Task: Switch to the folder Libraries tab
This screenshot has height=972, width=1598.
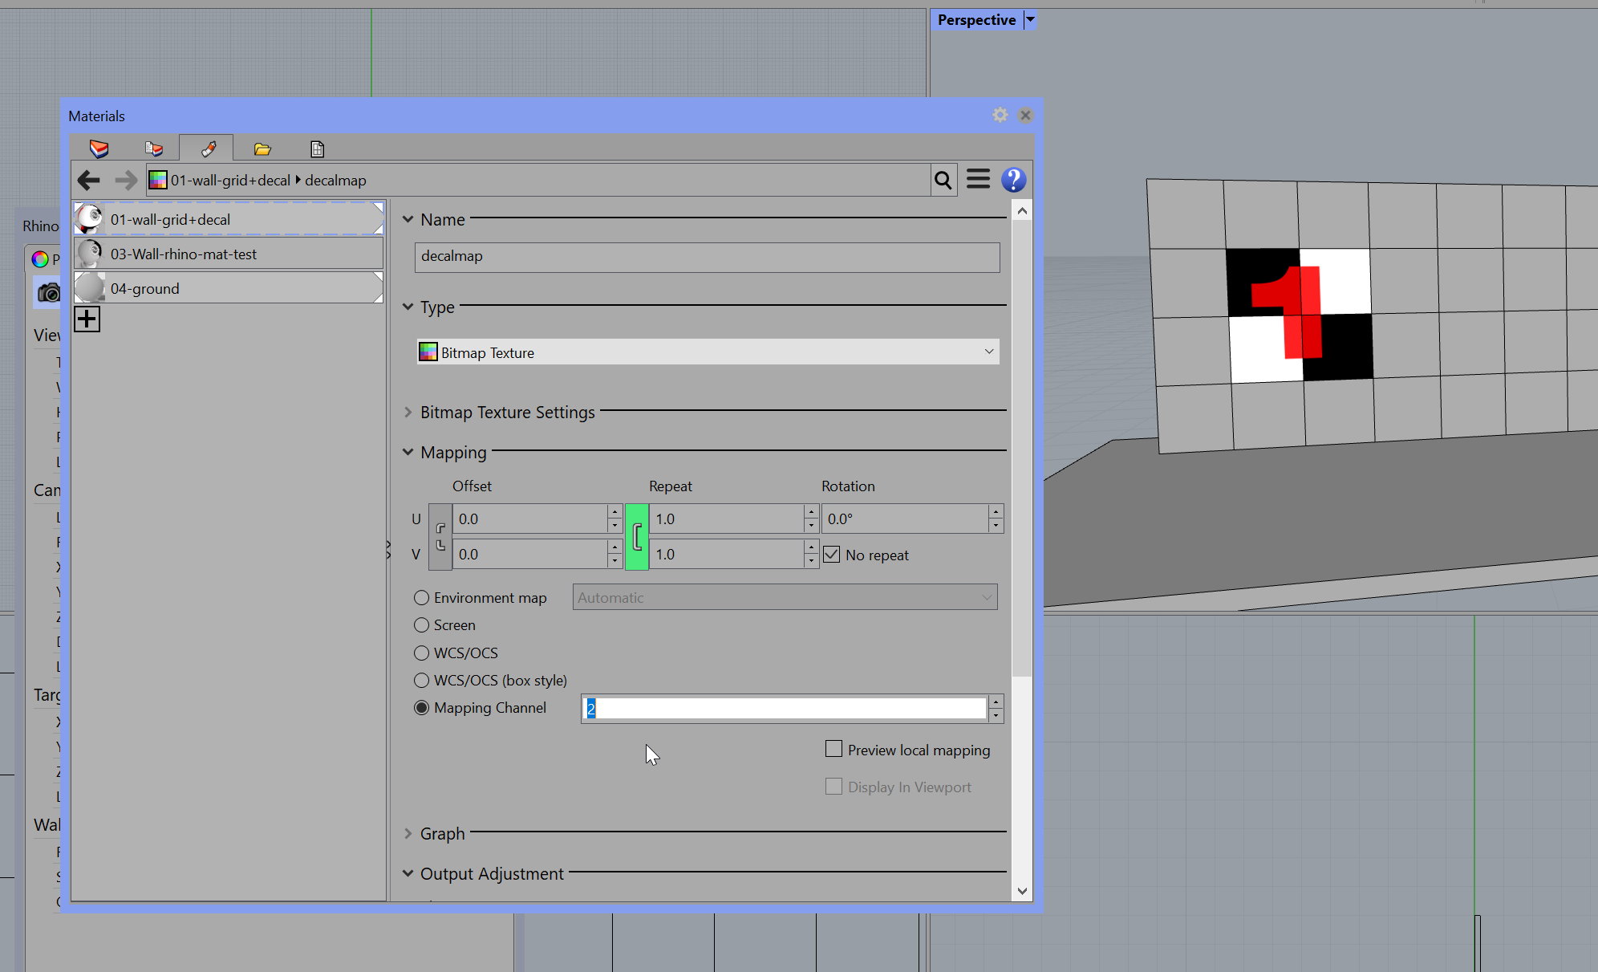Action: 262,148
